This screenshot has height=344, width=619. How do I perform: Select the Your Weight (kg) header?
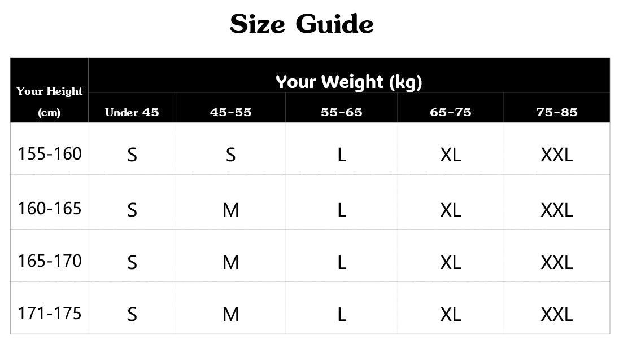pyautogui.click(x=348, y=82)
